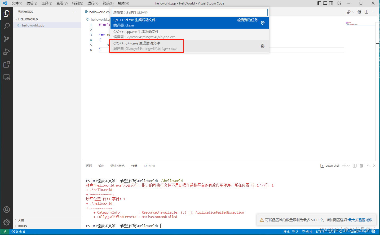
Task: Switch to the JUPYTER panel tab
Action: 149,166
